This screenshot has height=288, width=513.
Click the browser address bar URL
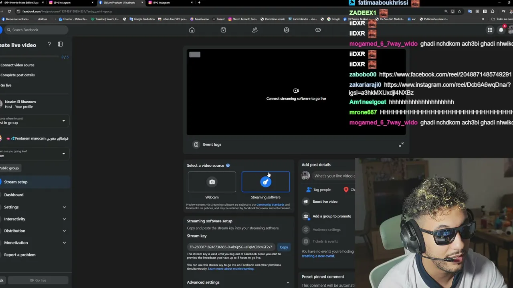[67, 12]
